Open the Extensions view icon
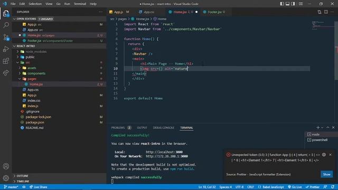The width and height of the screenshot is (338, 190). point(6,61)
